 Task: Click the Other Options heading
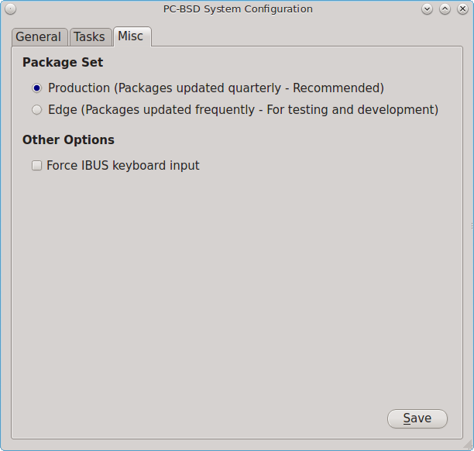click(68, 140)
